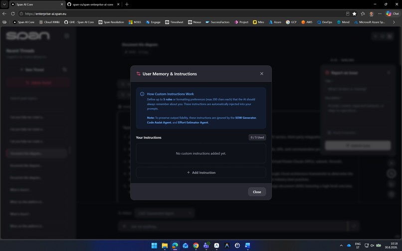This screenshot has width=402, height=251.
Task: Toggle the favorite star for this page
Action: pyautogui.click(x=354, y=13)
